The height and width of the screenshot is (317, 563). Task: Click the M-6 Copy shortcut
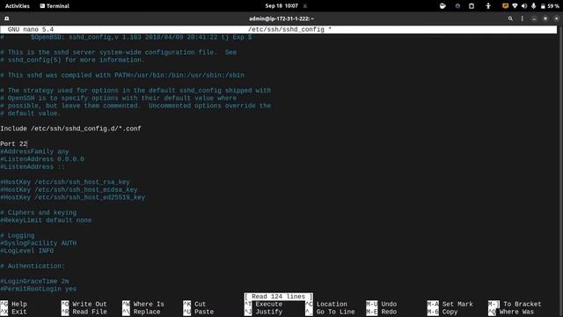coord(442,312)
